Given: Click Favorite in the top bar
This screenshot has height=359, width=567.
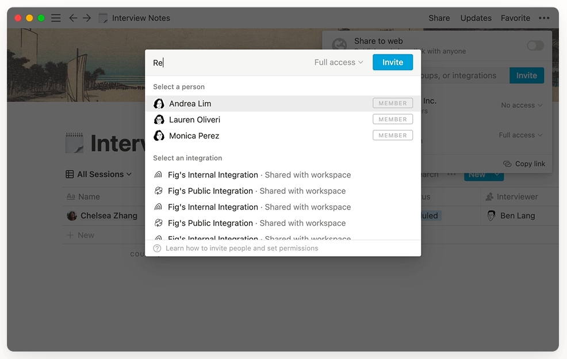Looking at the screenshot, I should pyautogui.click(x=515, y=18).
